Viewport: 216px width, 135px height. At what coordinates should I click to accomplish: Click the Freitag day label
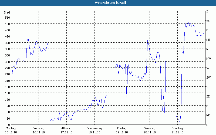click(x=122, y=129)
